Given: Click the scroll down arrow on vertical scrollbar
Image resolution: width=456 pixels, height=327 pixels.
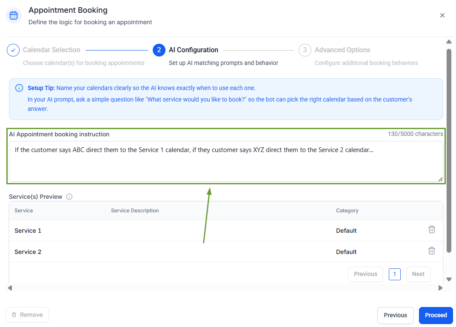Looking at the screenshot, I should click(x=449, y=279).
